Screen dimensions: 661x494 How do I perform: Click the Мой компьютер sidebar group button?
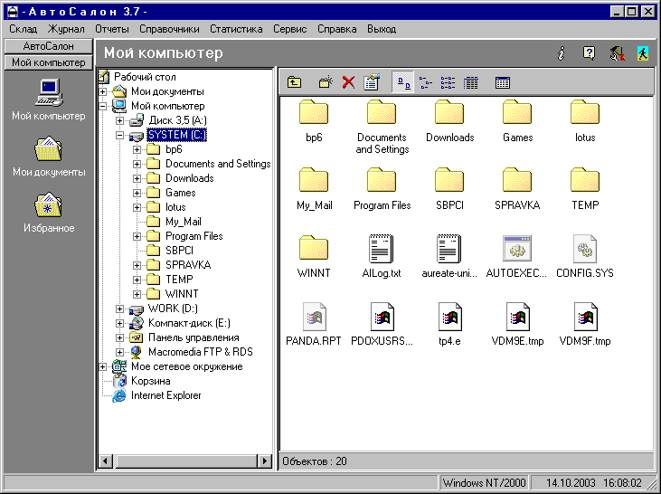pyautogui.click(x=48, y=62)
